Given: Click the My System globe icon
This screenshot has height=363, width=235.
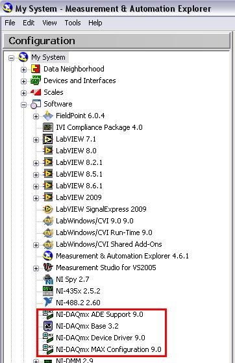Looking at the screenshot, I should point(23,57).
